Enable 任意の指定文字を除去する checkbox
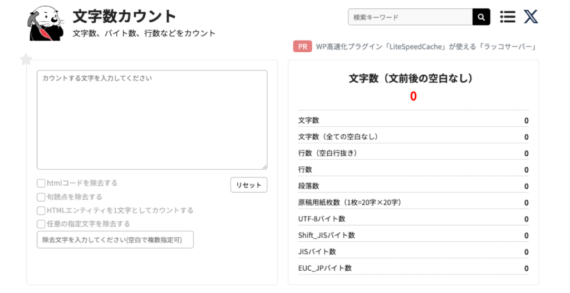This screenshot has height=293, width=570. 41,224
